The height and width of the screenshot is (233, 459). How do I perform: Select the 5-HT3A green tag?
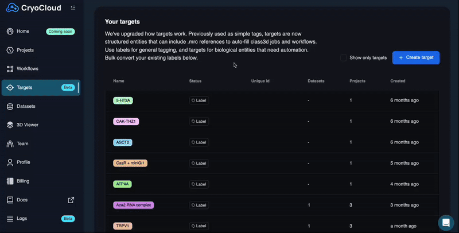point(123,100)
